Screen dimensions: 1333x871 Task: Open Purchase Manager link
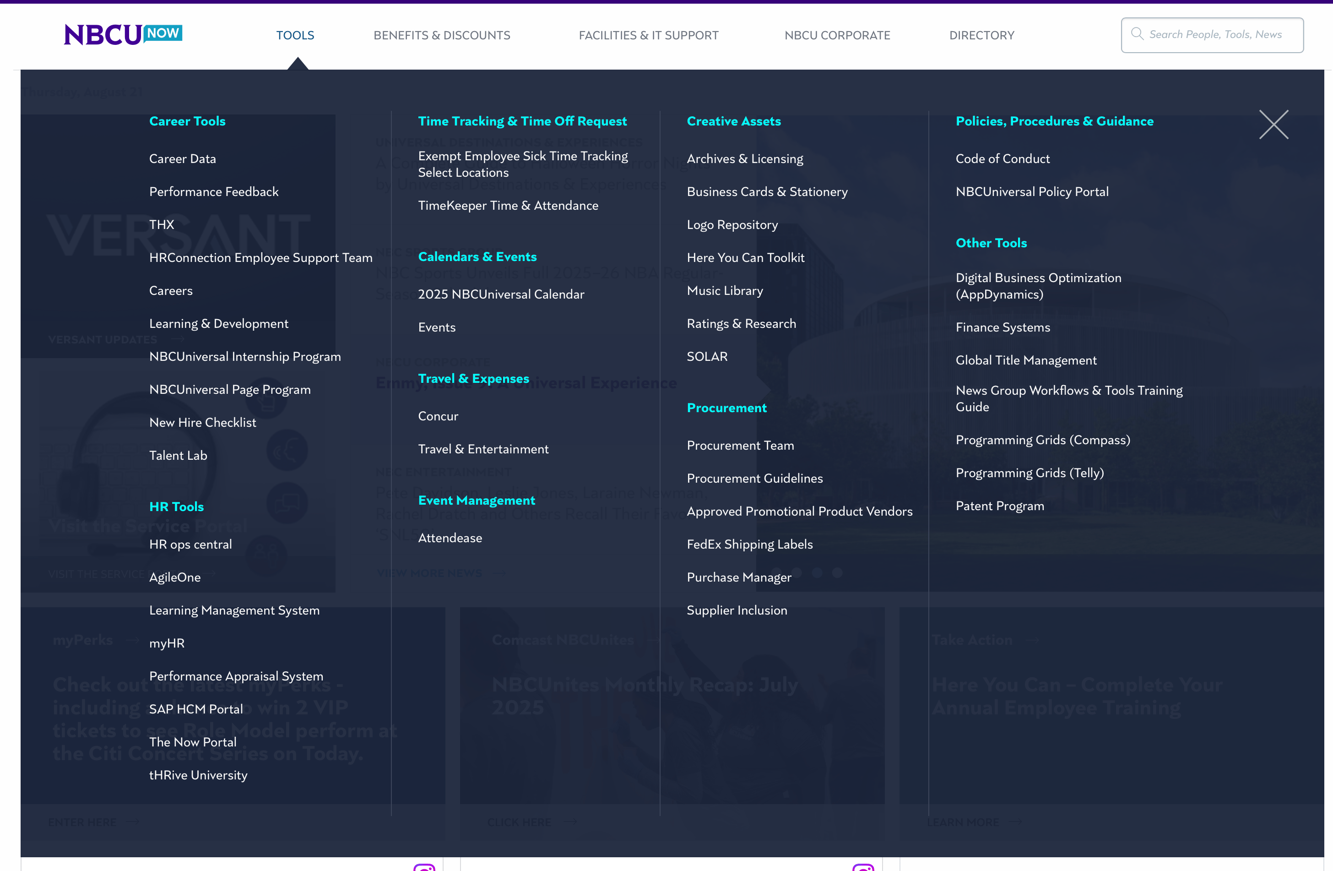pyautogui.click(x=739, y=577)
